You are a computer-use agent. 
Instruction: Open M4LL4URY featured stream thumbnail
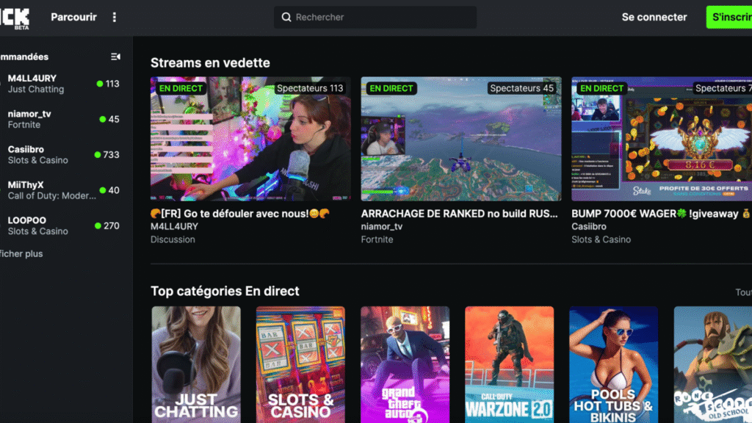pos(250,139)
